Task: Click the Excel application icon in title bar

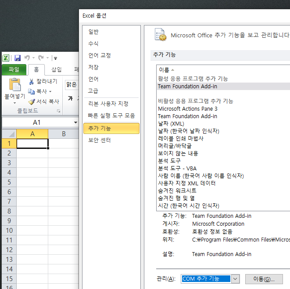Action: pos(6,58)
